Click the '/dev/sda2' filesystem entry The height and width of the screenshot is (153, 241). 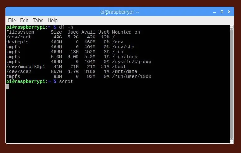[x=19, y=72]
